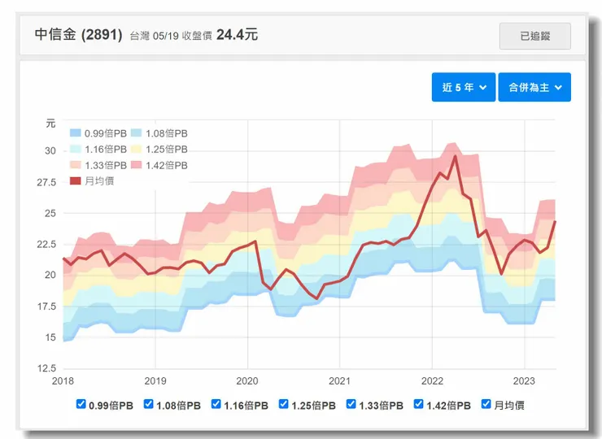This screenshot has height=439, width=602.
Task: Click the 2018 x-axis label
Action: pyautogui.click(x=63, y=381)
